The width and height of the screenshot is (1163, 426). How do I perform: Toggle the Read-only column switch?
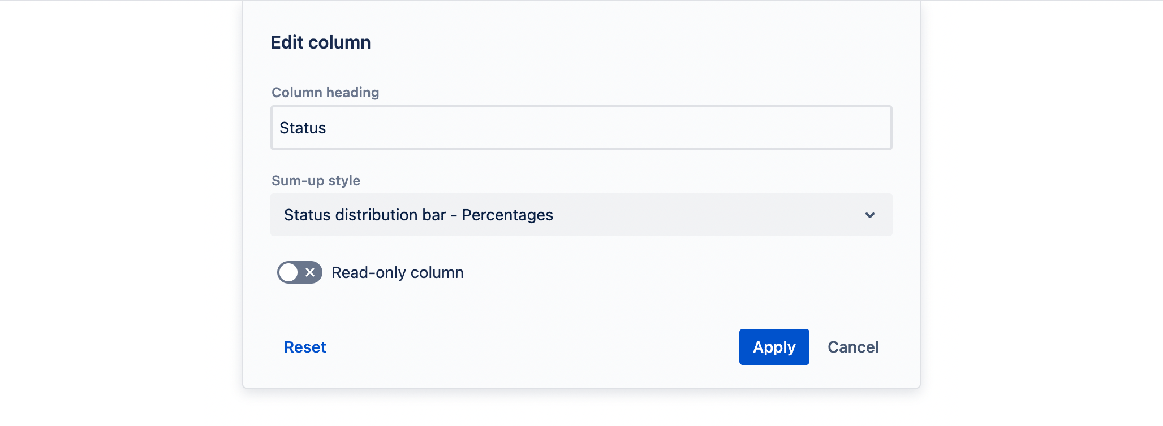click(300, 272)
